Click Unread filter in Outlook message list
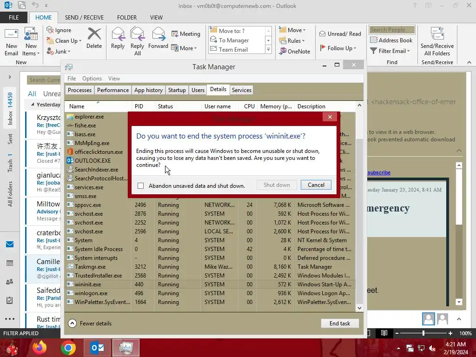Image resolution: width=476 pixels, height=357 pixels. tap(52, 94)
